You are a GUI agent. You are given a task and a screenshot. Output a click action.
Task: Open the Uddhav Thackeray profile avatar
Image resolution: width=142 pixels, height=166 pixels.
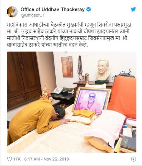point(12,12)
